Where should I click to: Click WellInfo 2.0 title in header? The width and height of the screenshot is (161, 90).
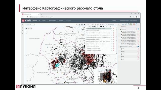36,20
